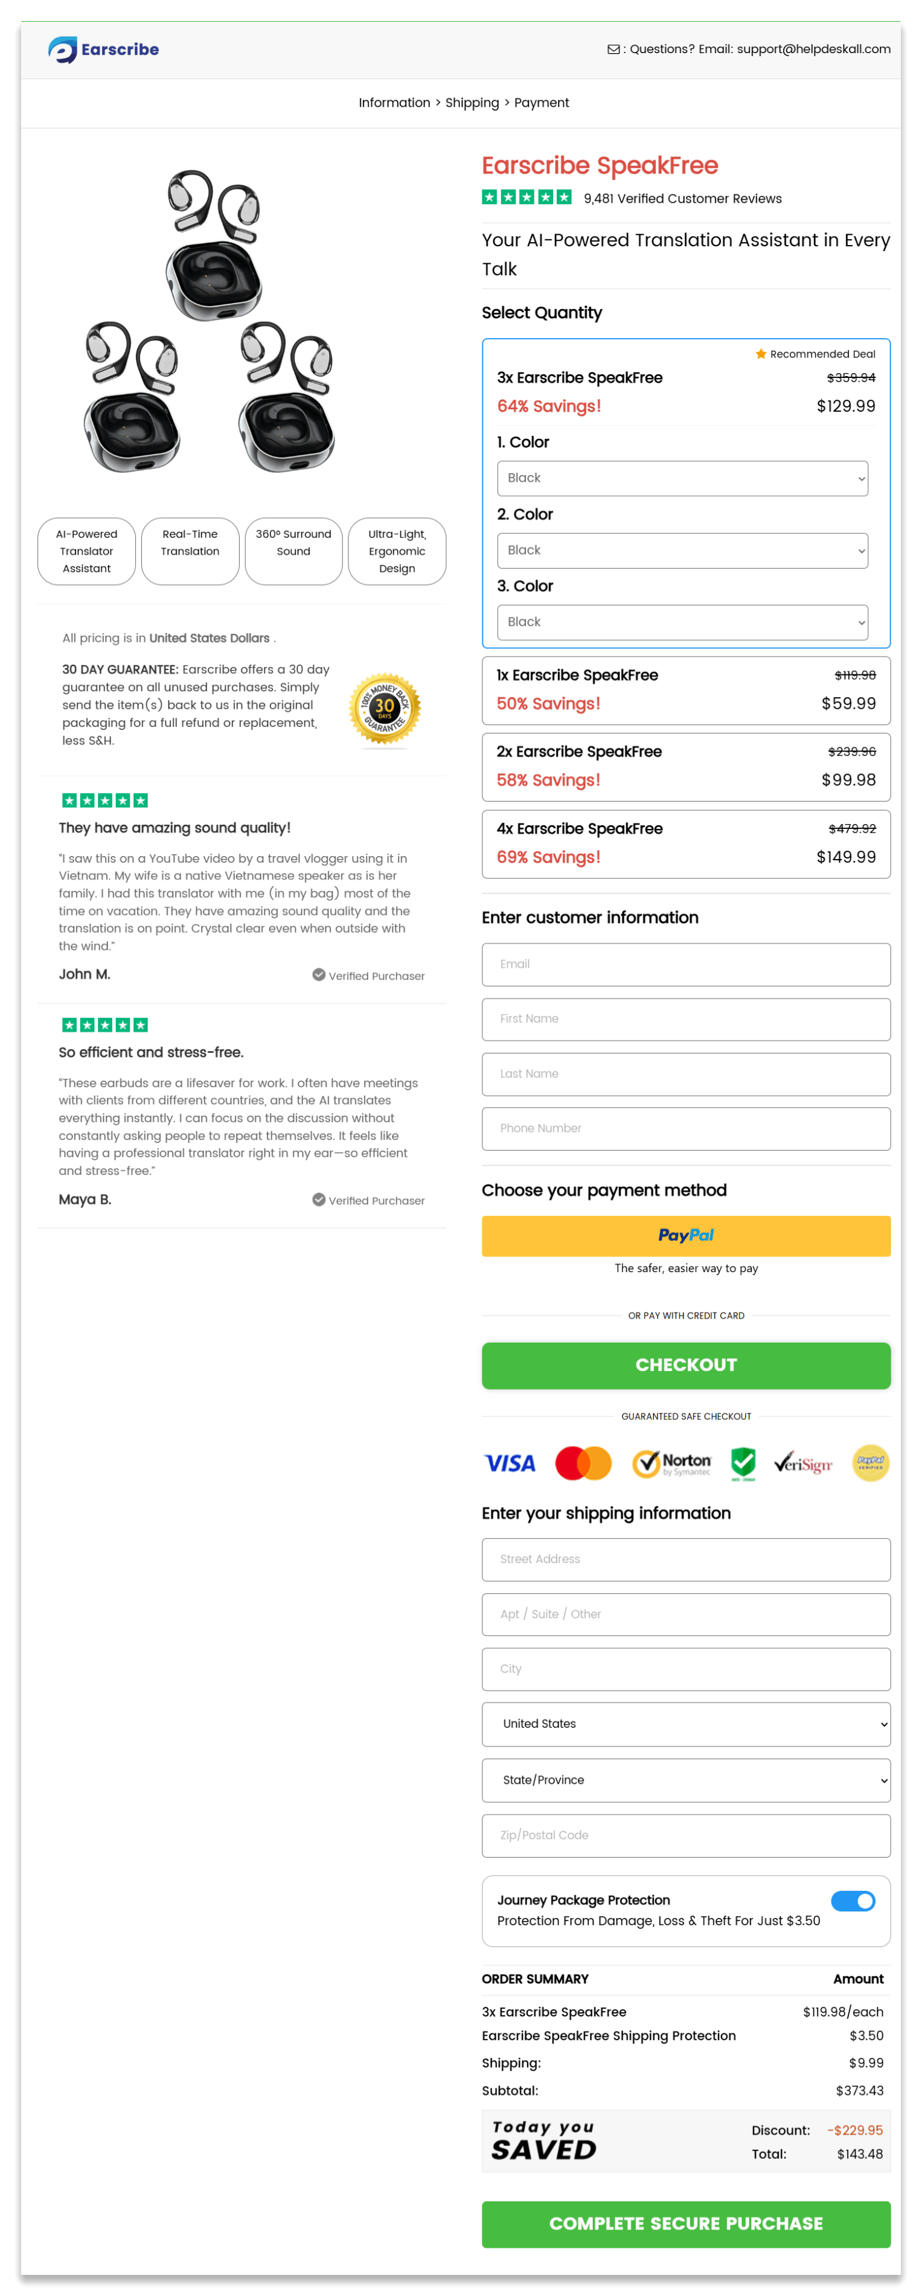
Task: Click the Earscribe logo
Action: pos(103,50)
